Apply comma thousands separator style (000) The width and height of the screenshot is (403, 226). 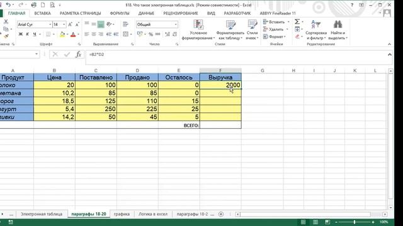coord(158,34)
